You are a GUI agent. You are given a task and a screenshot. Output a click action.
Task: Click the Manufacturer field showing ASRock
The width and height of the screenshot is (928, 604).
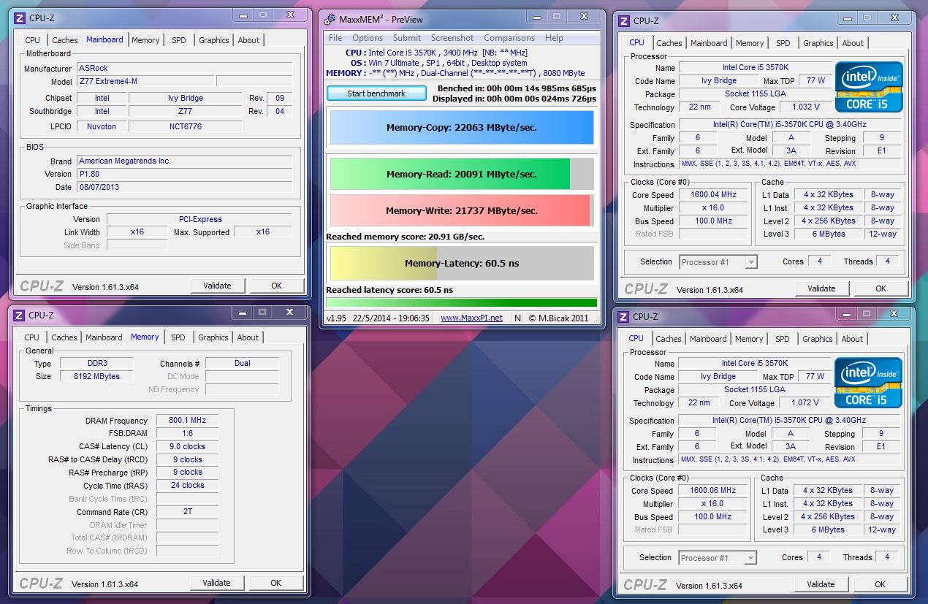click(x=185, y=68)
